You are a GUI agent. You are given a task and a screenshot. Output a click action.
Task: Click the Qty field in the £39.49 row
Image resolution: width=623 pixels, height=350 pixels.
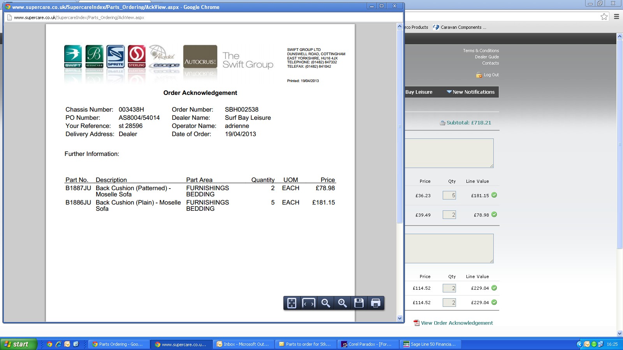449,215
